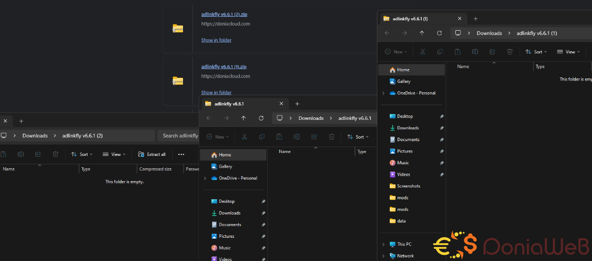Click Compressed size column header
This screenshot has height=261, width=592.
[x=155, y=169]
